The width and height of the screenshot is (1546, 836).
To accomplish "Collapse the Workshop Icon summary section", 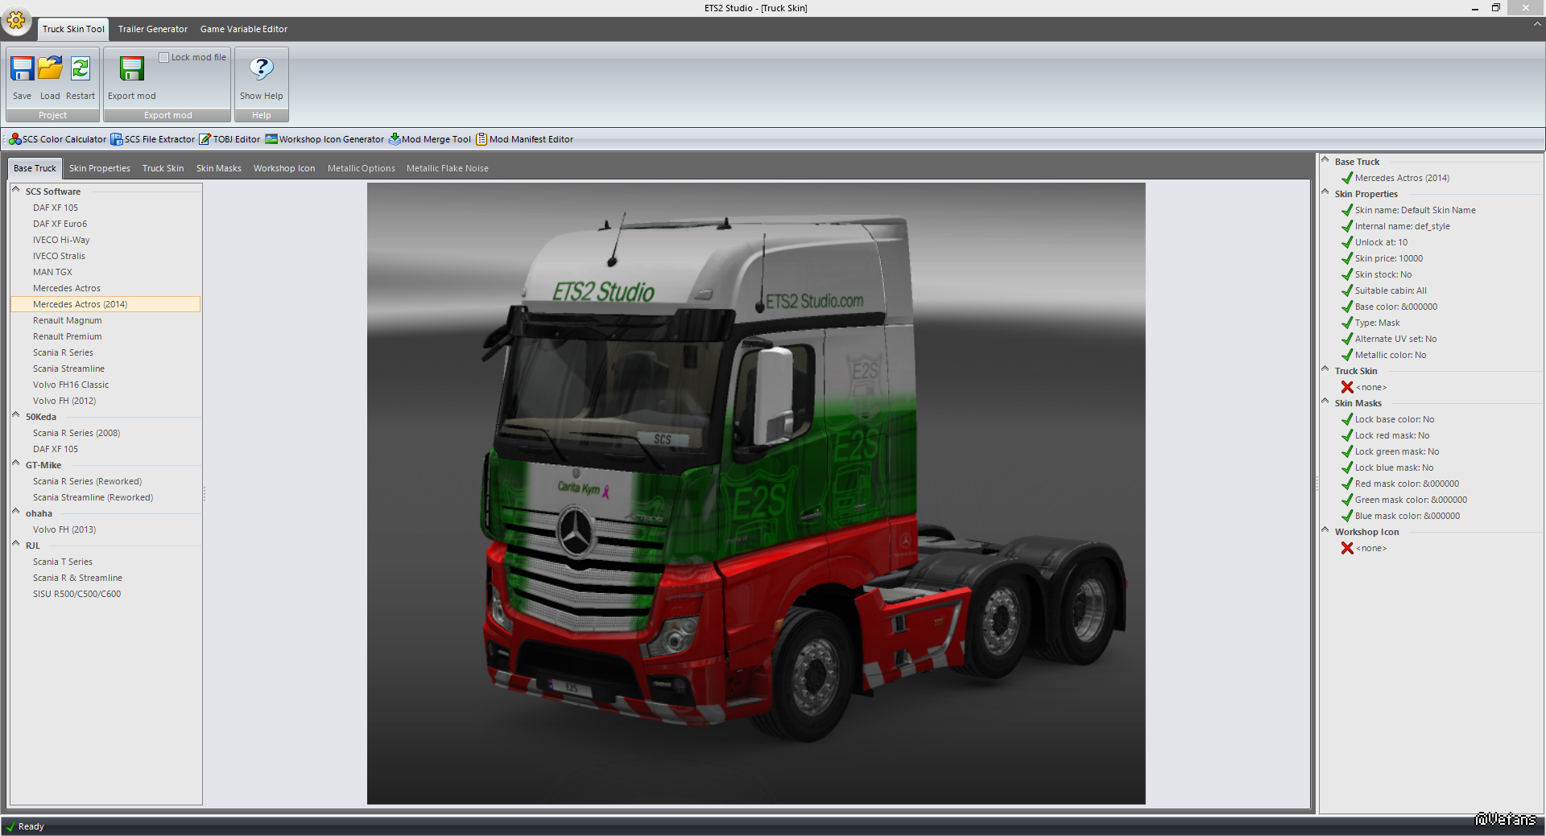I will coord(1325,530).
